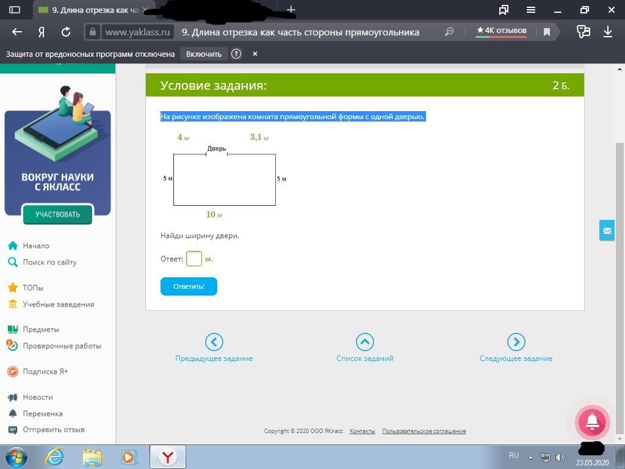
Task: Open the blue mail envelope side tab
Action: point(607,230)
